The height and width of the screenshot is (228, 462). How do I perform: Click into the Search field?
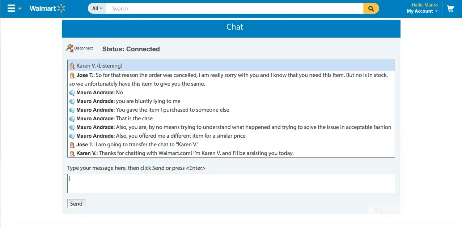234,8
